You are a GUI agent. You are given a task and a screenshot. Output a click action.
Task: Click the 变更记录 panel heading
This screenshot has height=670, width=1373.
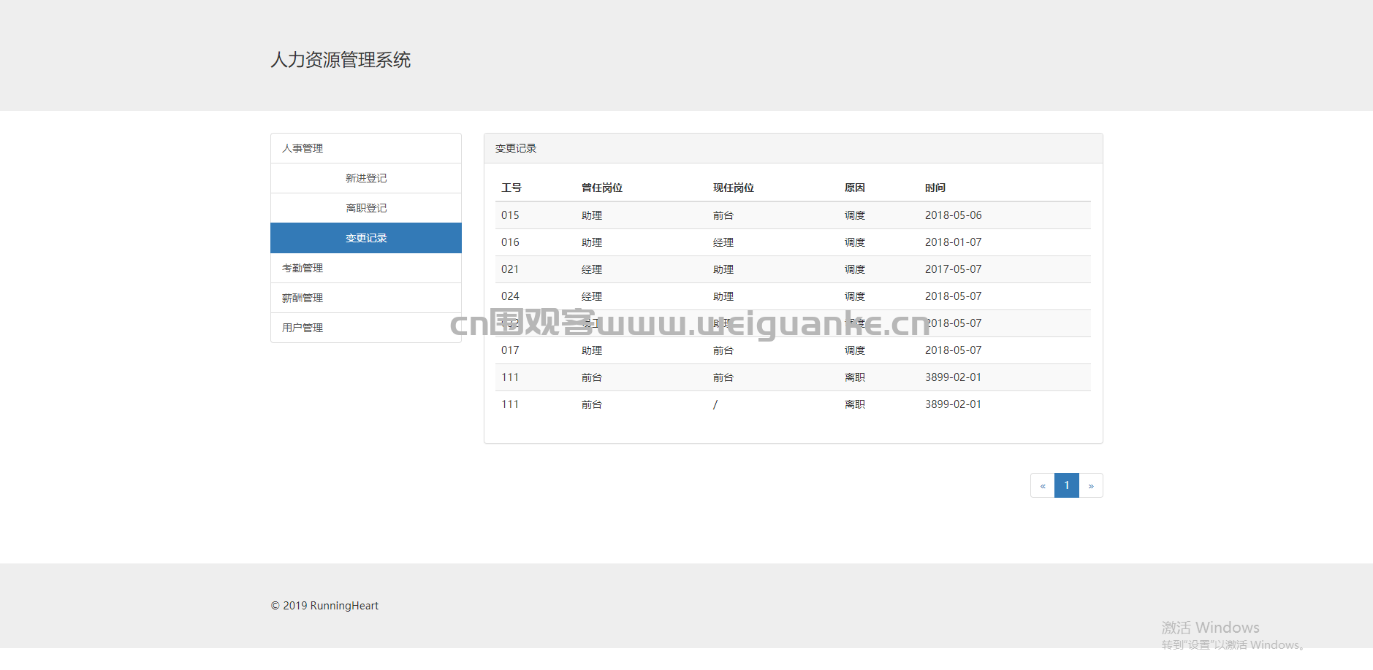point(516,148)
